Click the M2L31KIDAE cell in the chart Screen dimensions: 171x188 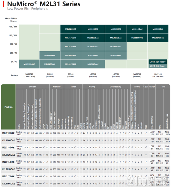(158, 29)
